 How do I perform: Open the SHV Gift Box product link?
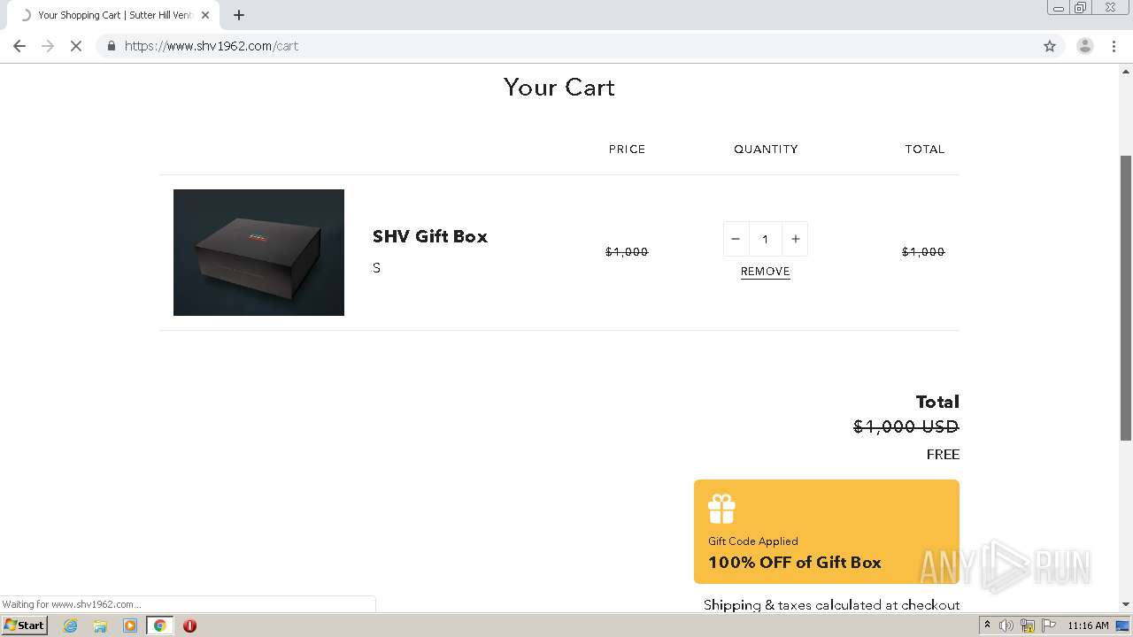[x=430, y=236]
